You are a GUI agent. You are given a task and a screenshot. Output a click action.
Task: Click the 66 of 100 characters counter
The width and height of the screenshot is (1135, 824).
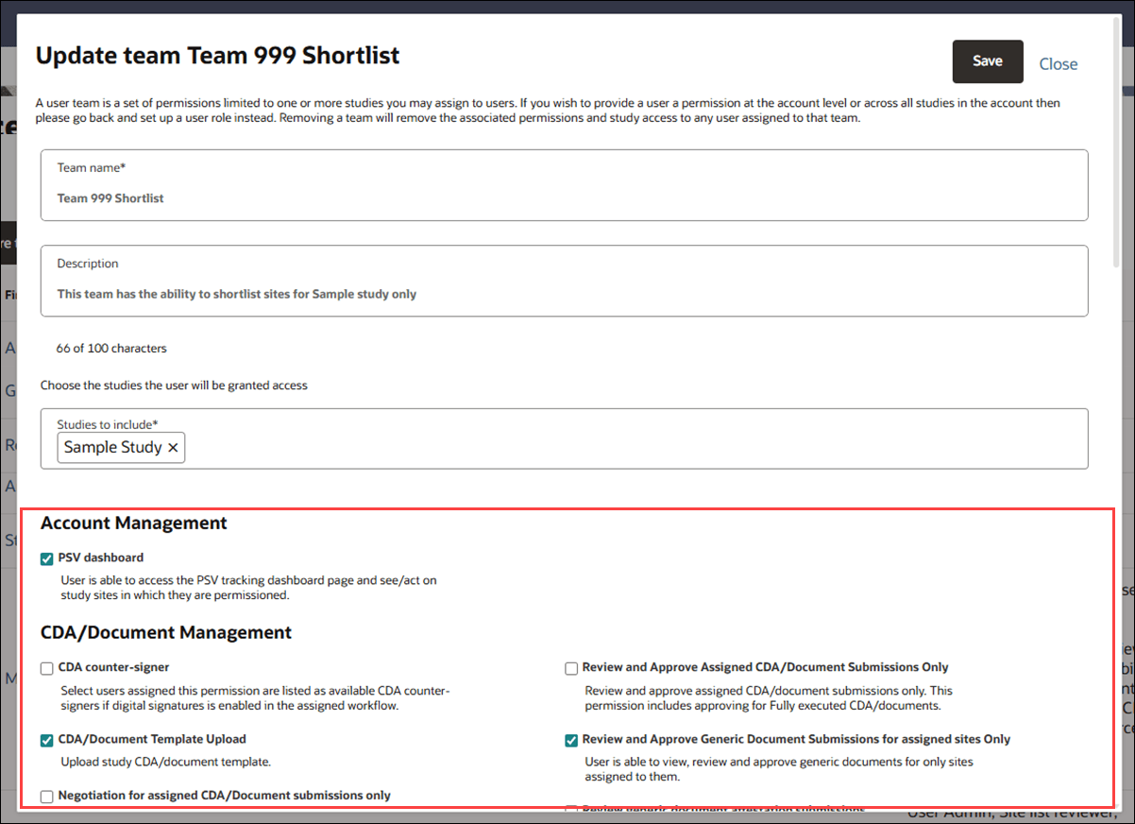click(112, 348)
